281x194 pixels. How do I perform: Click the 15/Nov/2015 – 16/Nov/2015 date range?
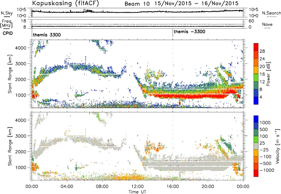point(197,4)
